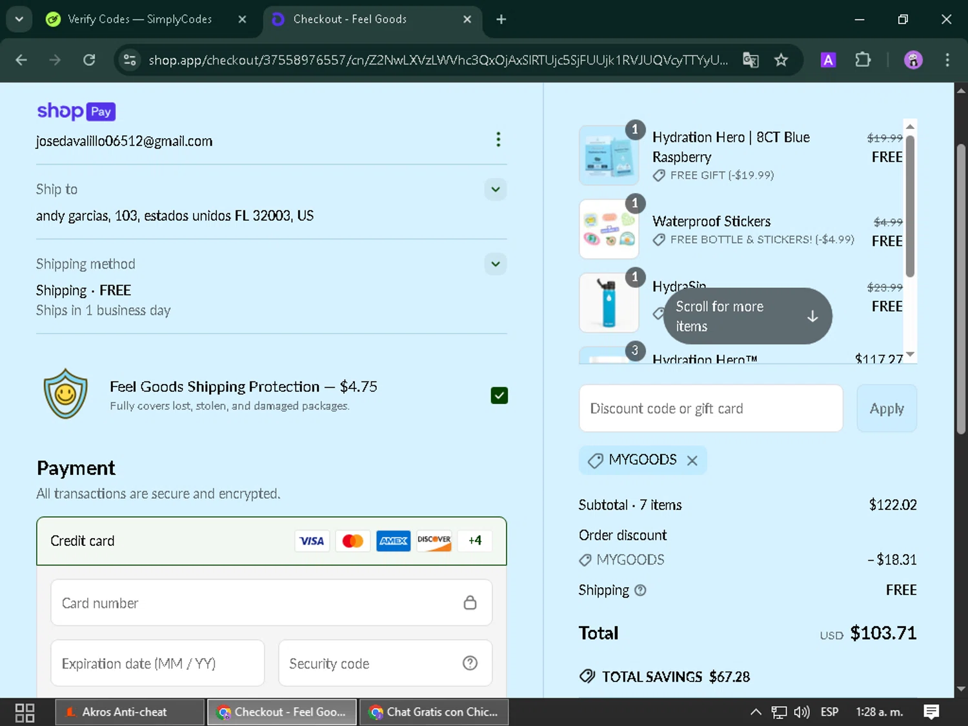The width and height of the screenshot is (968, 726).
Task: Click the Visa card logo
Action: point(312,541)
